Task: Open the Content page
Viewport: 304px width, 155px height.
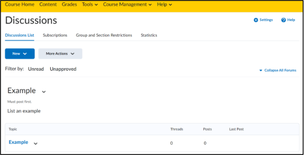Action: (x=48, y=4)
